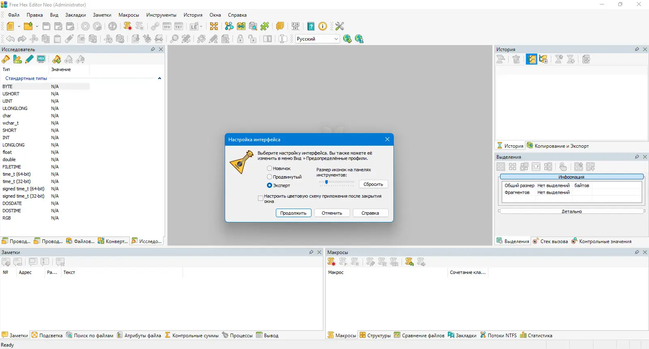Open the LE byte order dropdown arrow
The image size is (649, 349).
pyautogui.click(x=201, y=26)
